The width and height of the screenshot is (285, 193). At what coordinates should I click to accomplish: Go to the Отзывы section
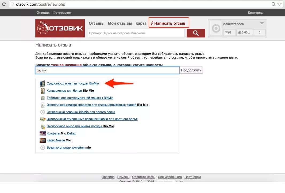pos(97,23)
